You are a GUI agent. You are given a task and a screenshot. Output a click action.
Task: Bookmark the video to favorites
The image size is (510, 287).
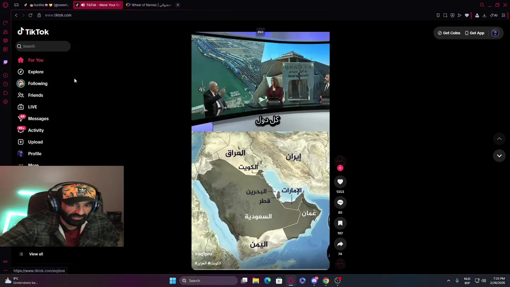(340, 223)
